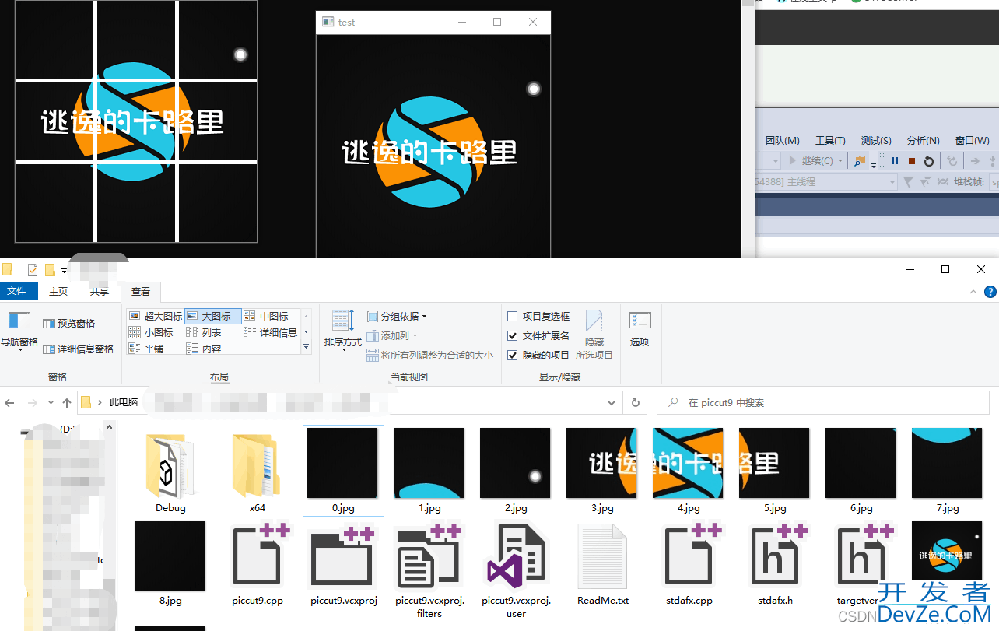999x631 pixels.
Task: Stop debugging with the red square button
Action: click(x=911, y=161)
